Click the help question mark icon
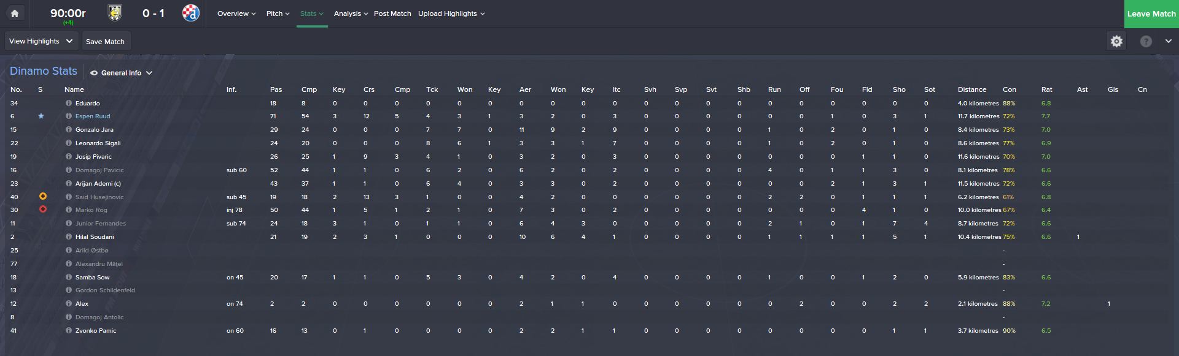 click(x=1146, y=41)
